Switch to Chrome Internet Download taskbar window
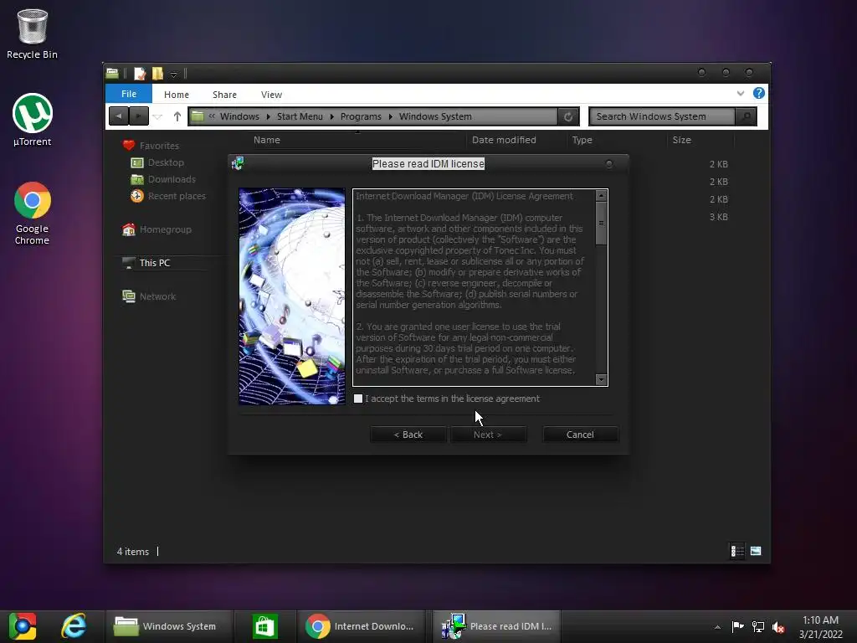 (x=361, y=626)
